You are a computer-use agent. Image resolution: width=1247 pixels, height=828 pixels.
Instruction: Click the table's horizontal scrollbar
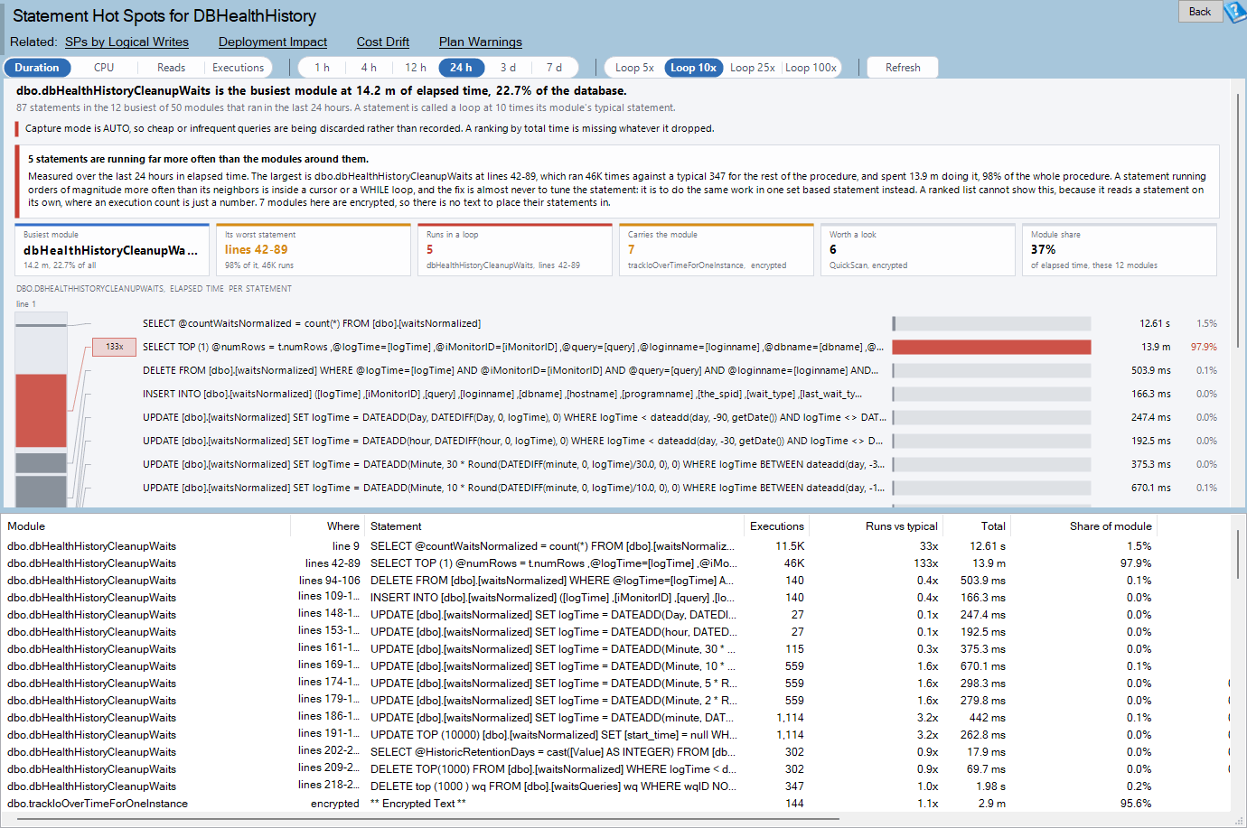(429, 819)
